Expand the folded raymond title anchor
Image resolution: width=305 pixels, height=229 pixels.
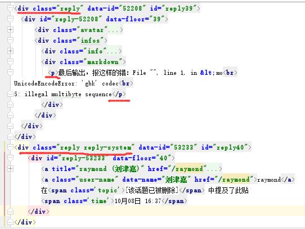point(10,169)
